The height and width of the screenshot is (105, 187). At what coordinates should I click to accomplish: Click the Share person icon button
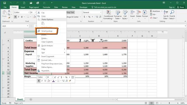tap(180, 7)
